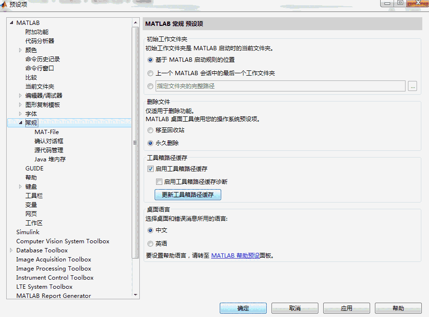429x317 pixels.
Task: Select Instrument Control Toolbox
Action: pos(55,278)
